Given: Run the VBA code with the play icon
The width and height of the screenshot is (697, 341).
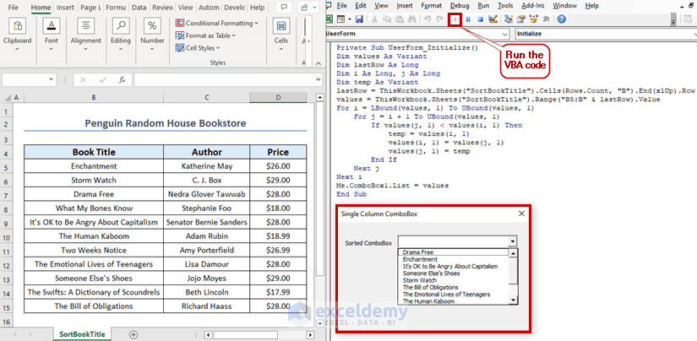Looking at the screenshot, I should pos(455,19).
